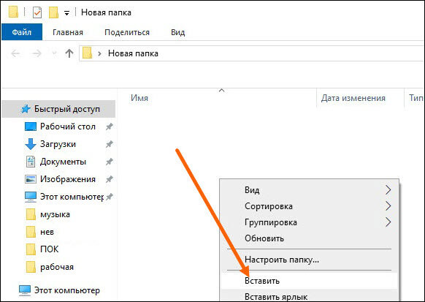425x302 pixels.
Task: Sort by the Дата изменения column header
Action: tap(353, 98)
